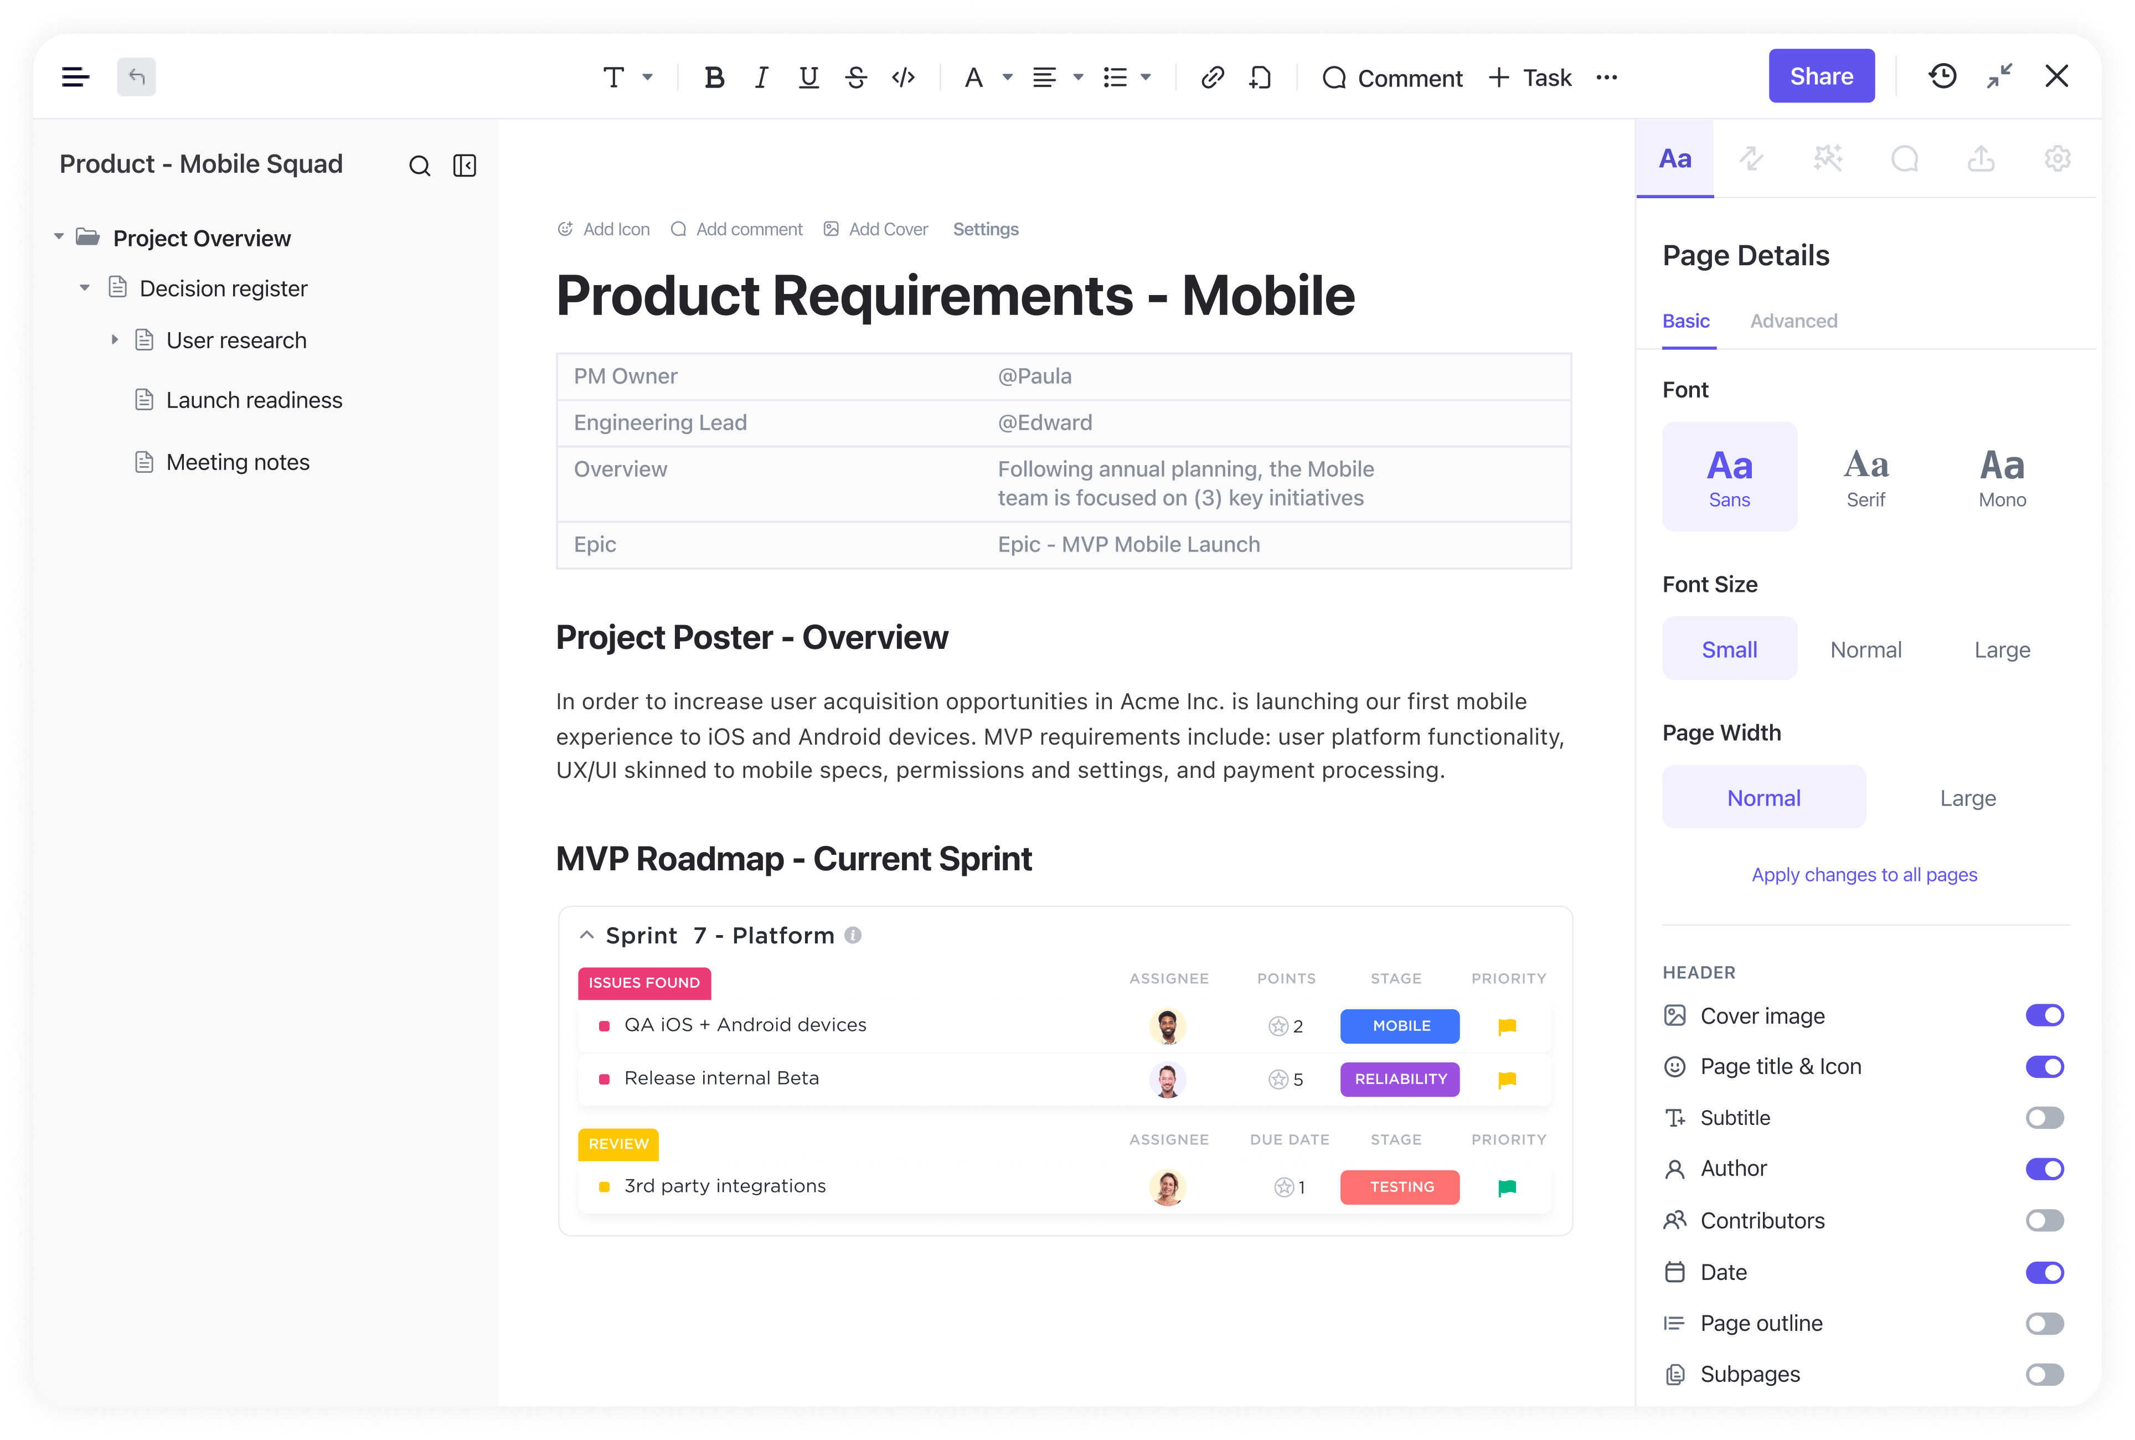Select the Serif font option
Viewport: 2135px width, 1440px height.
tap(1865, 474)
